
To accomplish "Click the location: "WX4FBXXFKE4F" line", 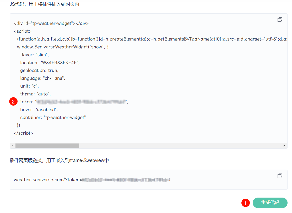I will click(50, 62).
